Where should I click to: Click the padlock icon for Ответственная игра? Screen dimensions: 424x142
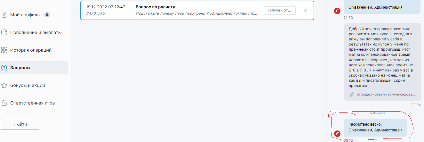pos(4,103)
